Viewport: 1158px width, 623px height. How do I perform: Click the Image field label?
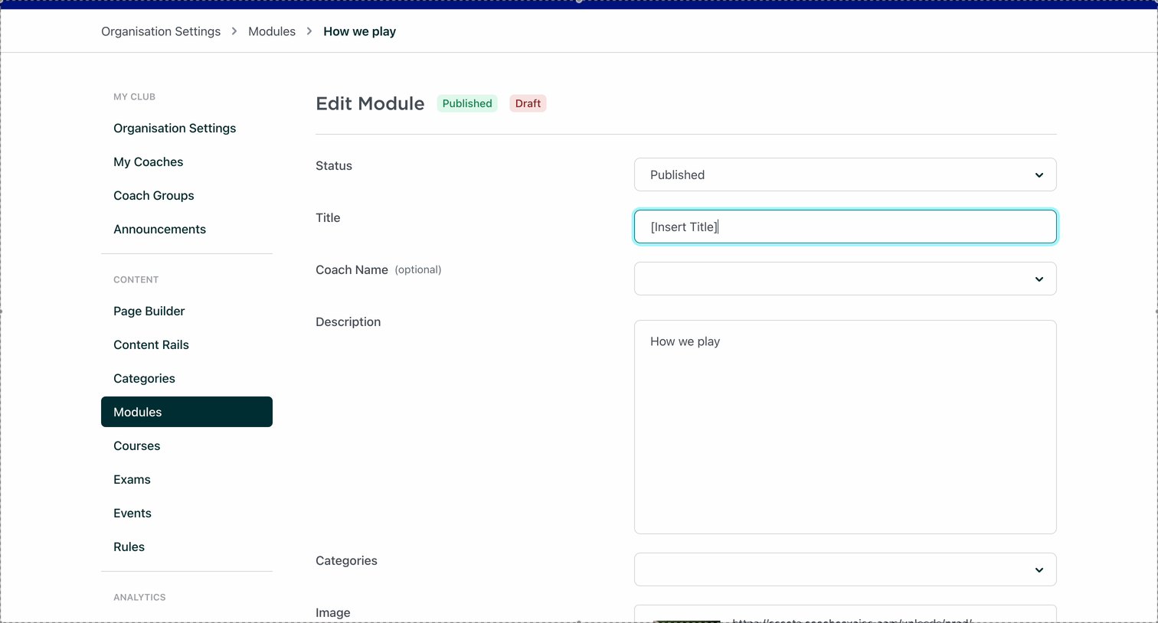click(x=332, y=612)
